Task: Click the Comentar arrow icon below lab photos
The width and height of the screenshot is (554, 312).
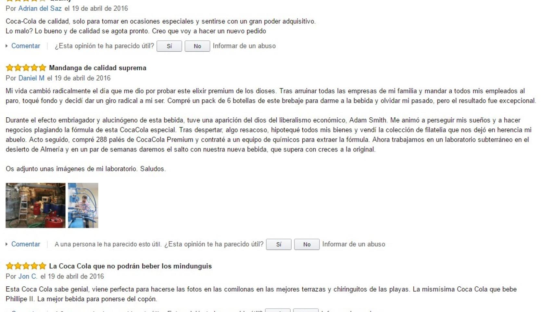Action: 6,244
